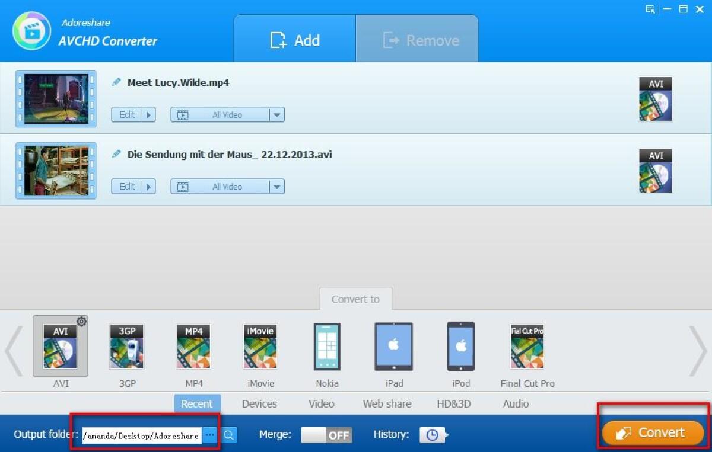
Task: Select the iPad device preset
Action: [393, 346]
